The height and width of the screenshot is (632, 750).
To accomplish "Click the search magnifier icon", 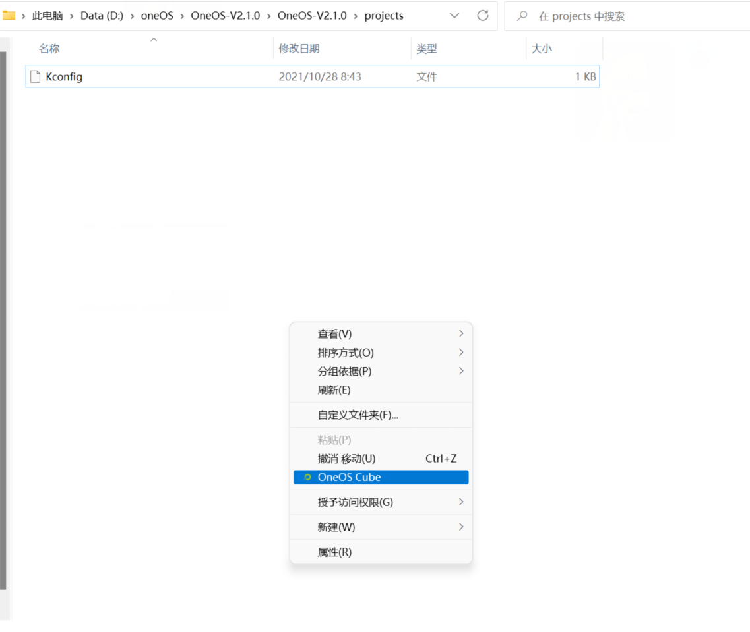I will point(522,16).
